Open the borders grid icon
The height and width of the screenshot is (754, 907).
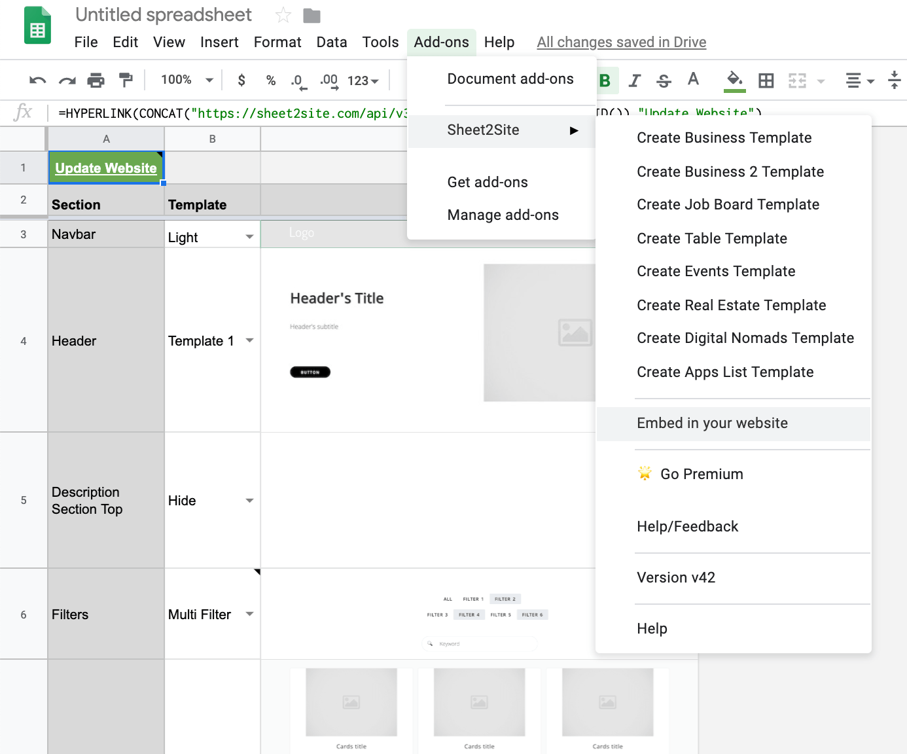(766, 81)
